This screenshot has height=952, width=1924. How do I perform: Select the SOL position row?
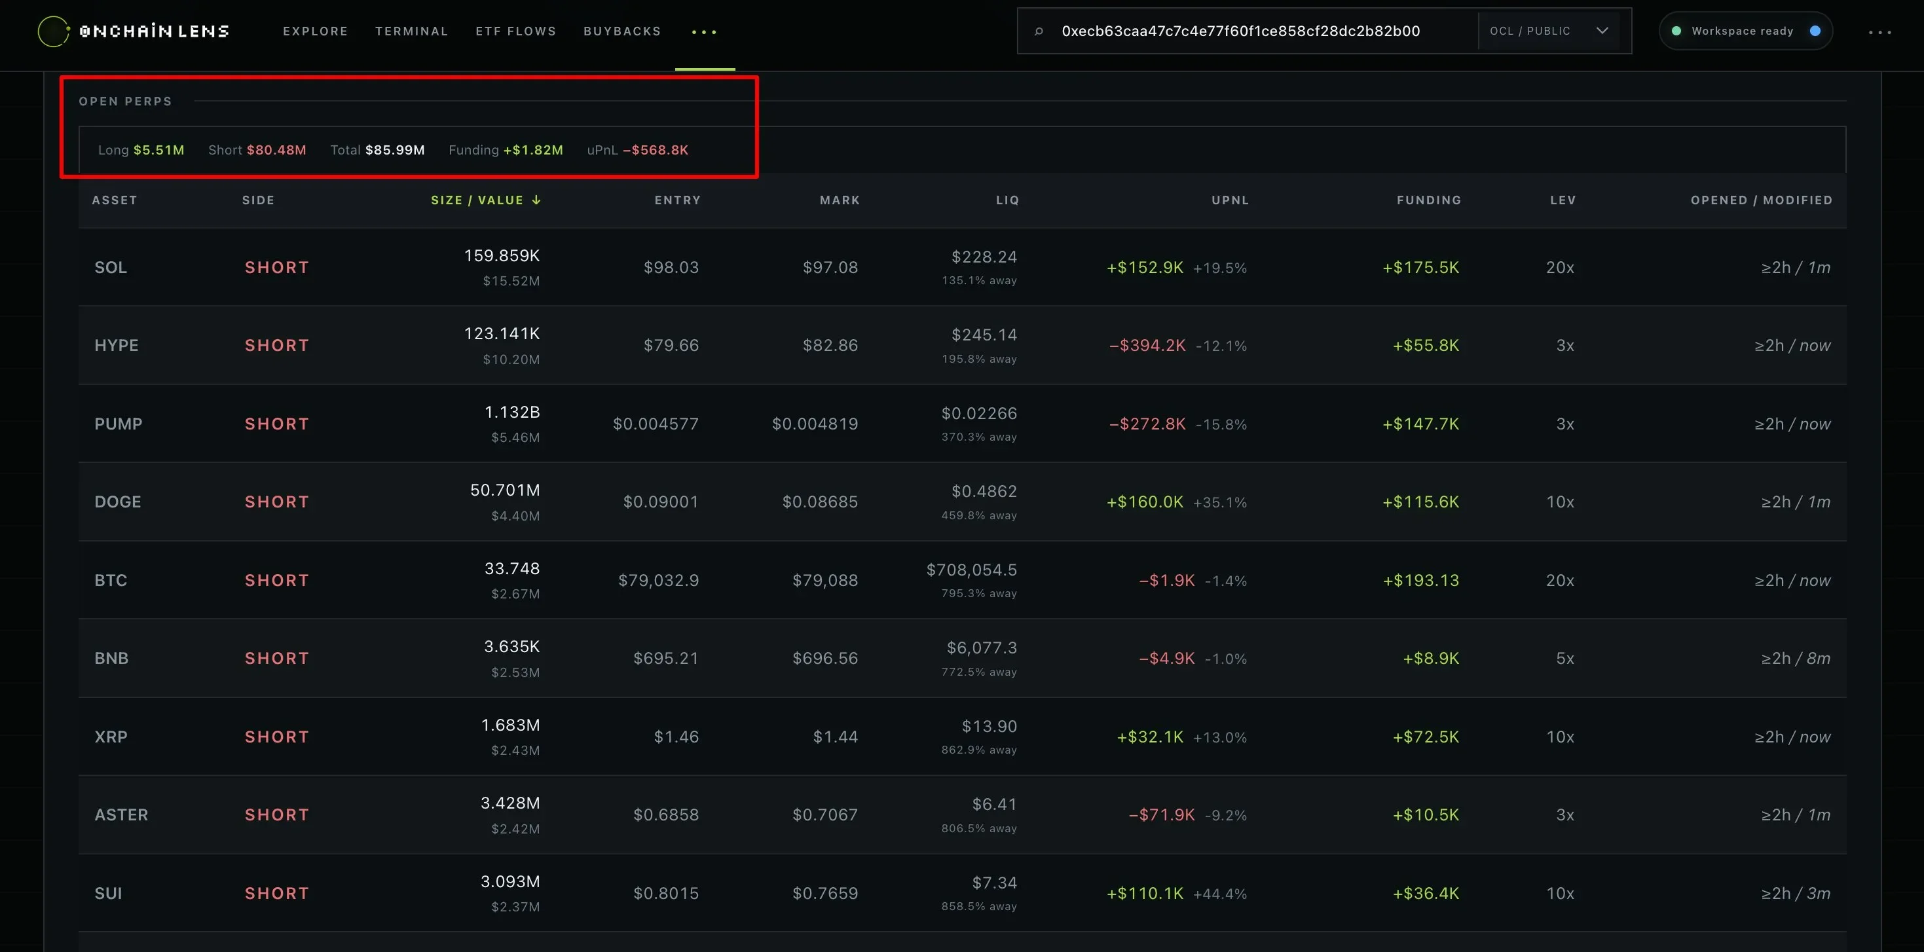[x=962, y=267]
